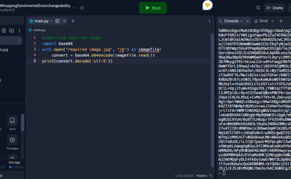Click the b64encode call on line 4
The height and width of the screenshot is (179, 291).
coord(102,55)
